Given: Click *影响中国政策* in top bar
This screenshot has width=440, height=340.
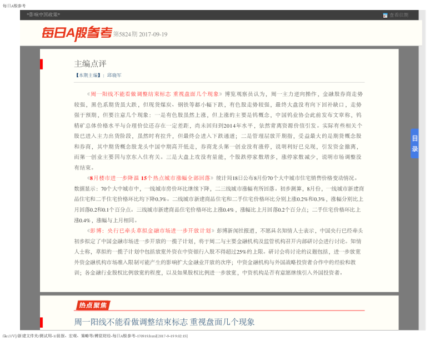Looking at the screenshot, I should (x=43, y=14).
